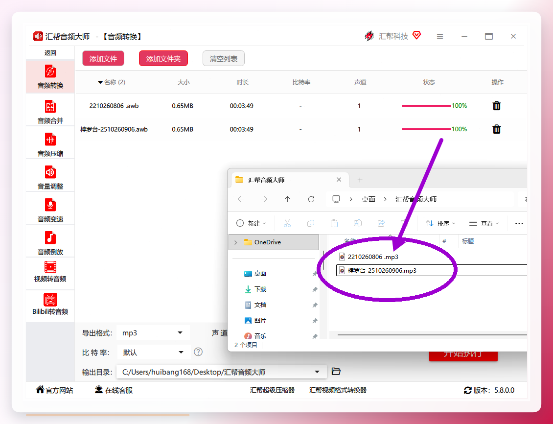Screen dimensions: 553x424
Task: Open the 比特率 默认 dropdown
Action: point(153,352)
